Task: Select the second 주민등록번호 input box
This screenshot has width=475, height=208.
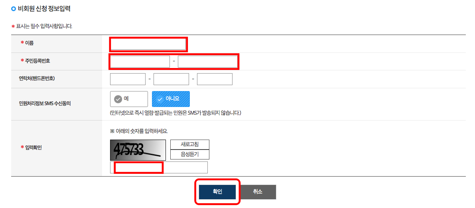Action: 207,62
